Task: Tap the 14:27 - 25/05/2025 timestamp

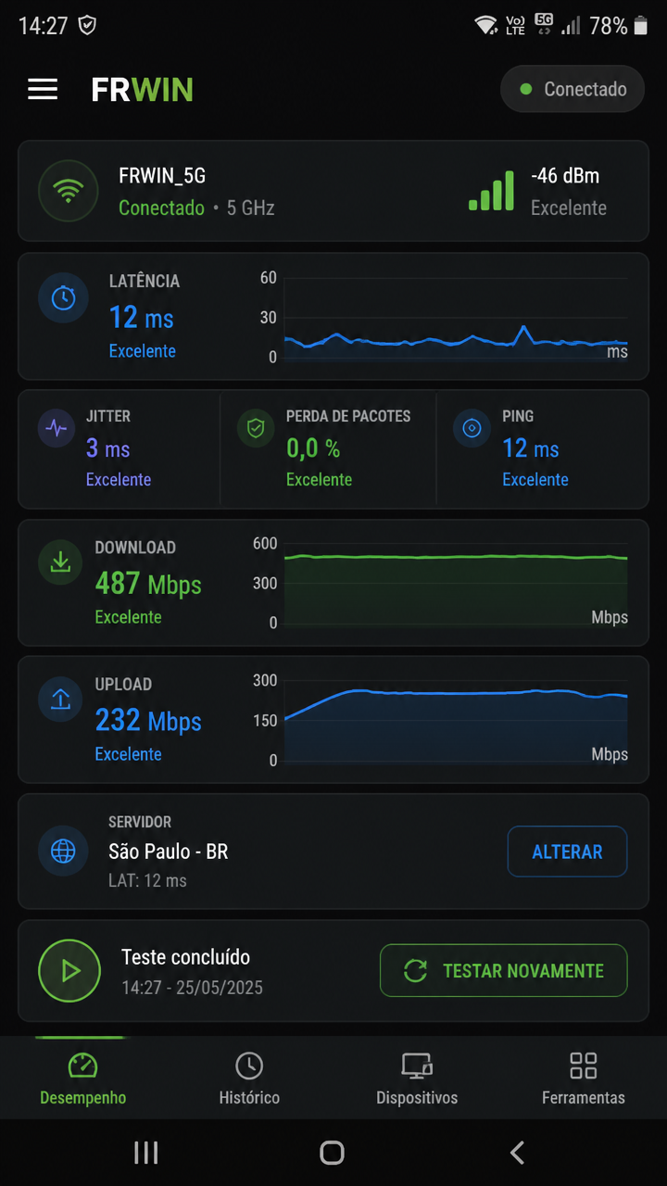Action: tap(193, 988)
